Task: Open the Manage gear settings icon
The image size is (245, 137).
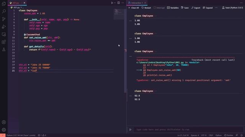Action: pos(4,130)
